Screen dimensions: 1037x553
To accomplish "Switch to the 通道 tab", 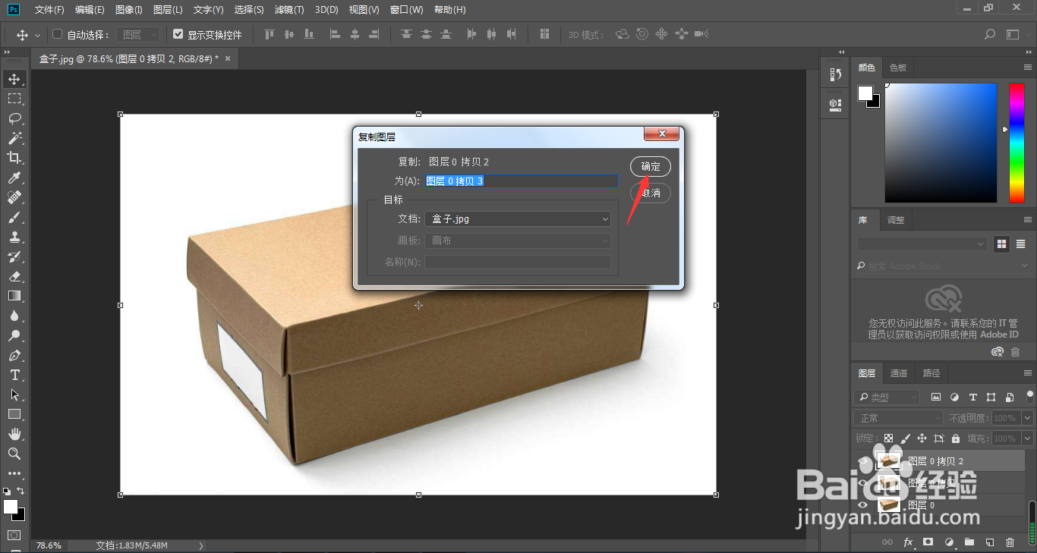I will (x=899, y=373).
